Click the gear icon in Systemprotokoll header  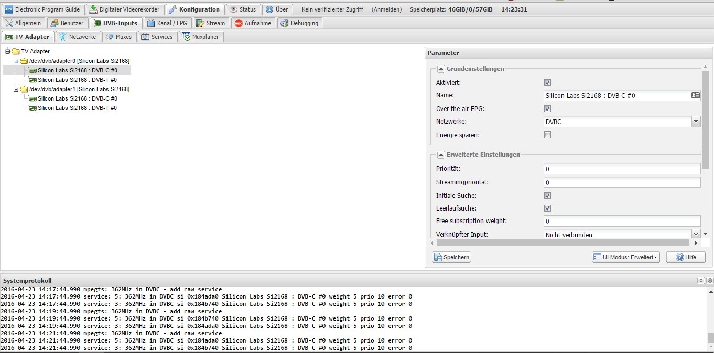click(710, 281)
